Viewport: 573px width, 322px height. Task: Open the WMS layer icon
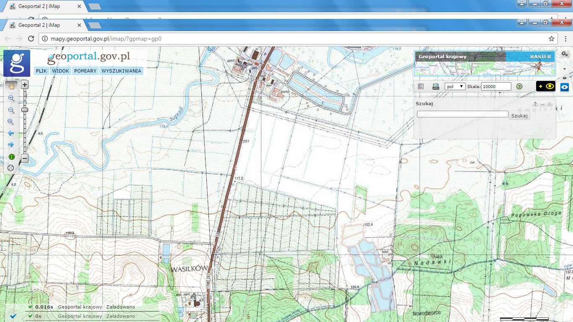436,86
